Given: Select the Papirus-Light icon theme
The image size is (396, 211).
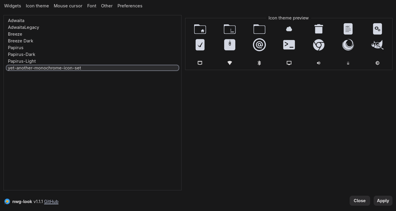Looking at the screenshot, I should pos(93,61).
